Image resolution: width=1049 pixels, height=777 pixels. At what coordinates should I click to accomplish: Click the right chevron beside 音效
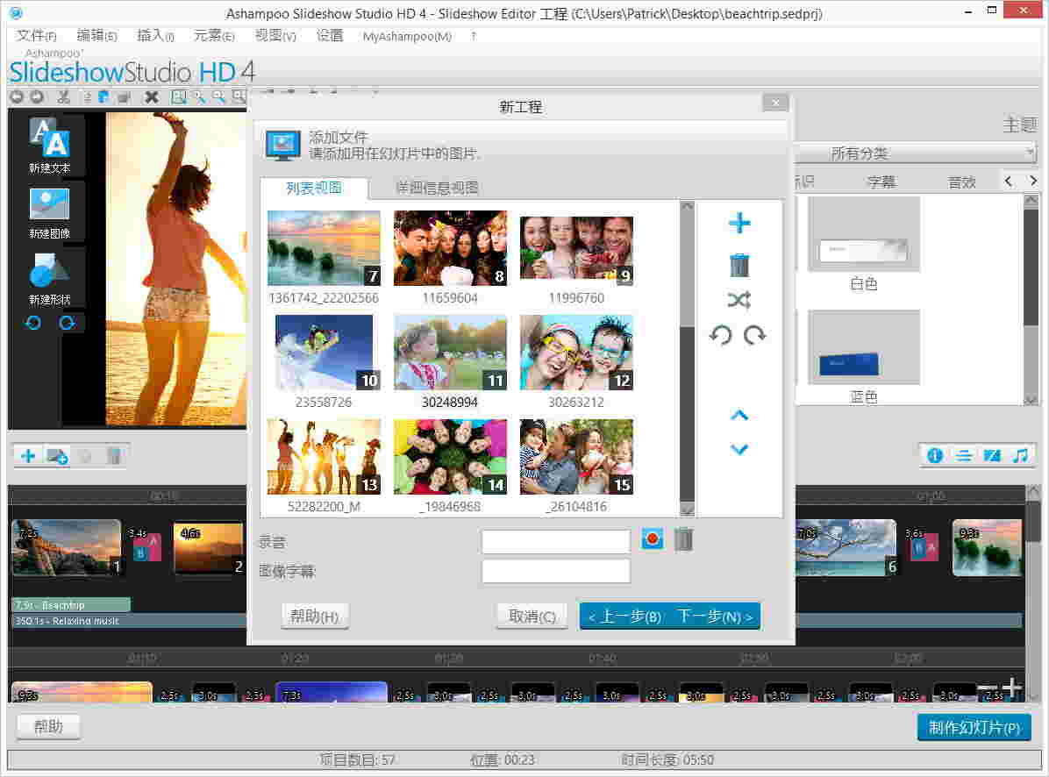(x=1032, y=180)
